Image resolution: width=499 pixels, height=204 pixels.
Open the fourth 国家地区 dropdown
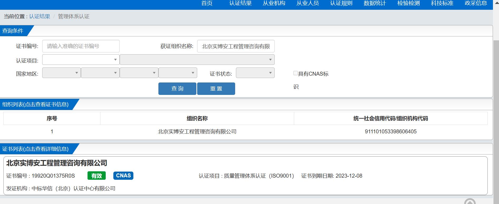point(178,73)
